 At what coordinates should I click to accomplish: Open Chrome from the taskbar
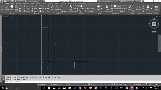(x=80, y=88)
